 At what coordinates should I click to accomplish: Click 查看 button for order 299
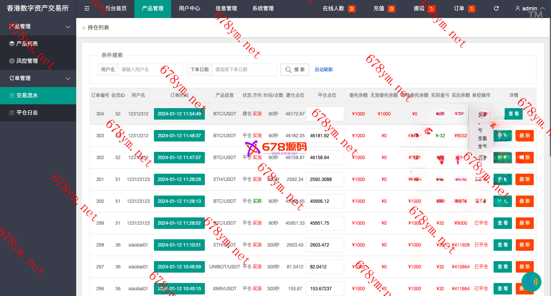(x=502, y=223)
